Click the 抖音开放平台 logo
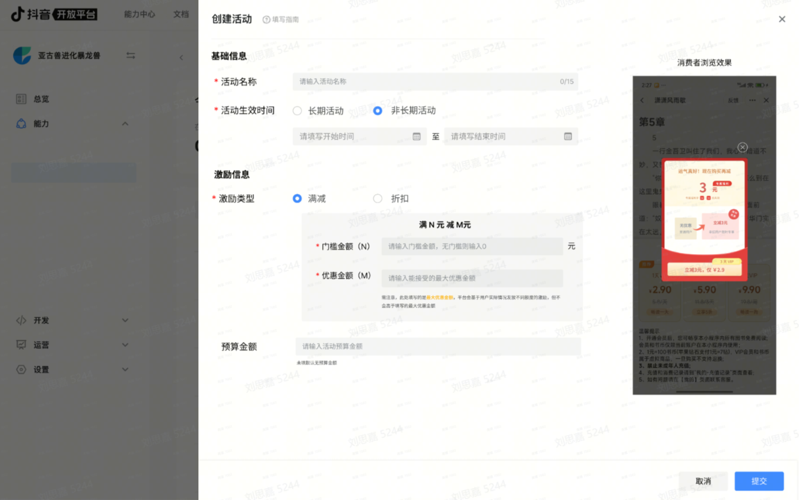Image resolution: width=799 pixels, height=500 pixels. point(54,14)
